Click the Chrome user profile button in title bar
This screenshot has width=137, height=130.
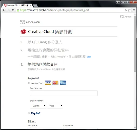coord(118,2)
